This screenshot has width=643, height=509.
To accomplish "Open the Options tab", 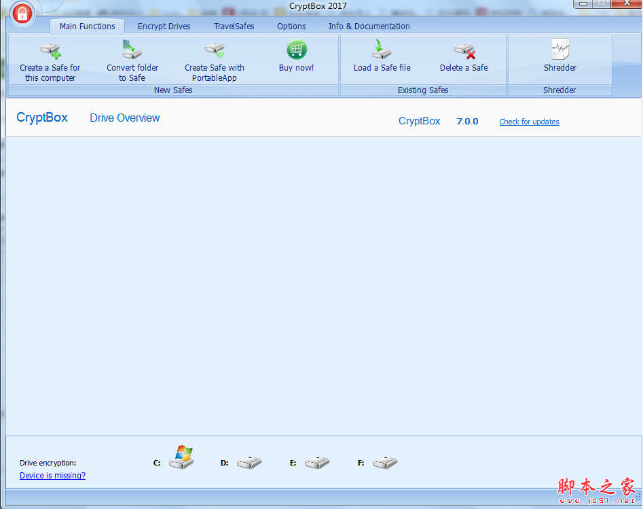I will pyautogui.click(x=291, y=27).
